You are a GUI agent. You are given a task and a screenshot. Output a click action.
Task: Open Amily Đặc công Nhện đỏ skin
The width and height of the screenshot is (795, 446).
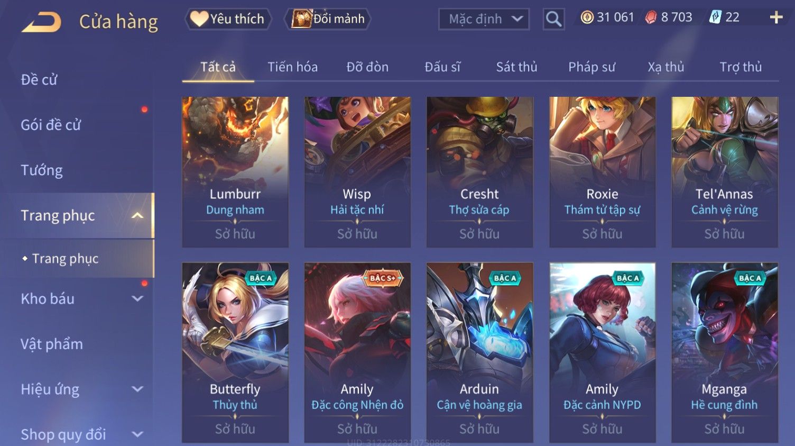[357, 352]
